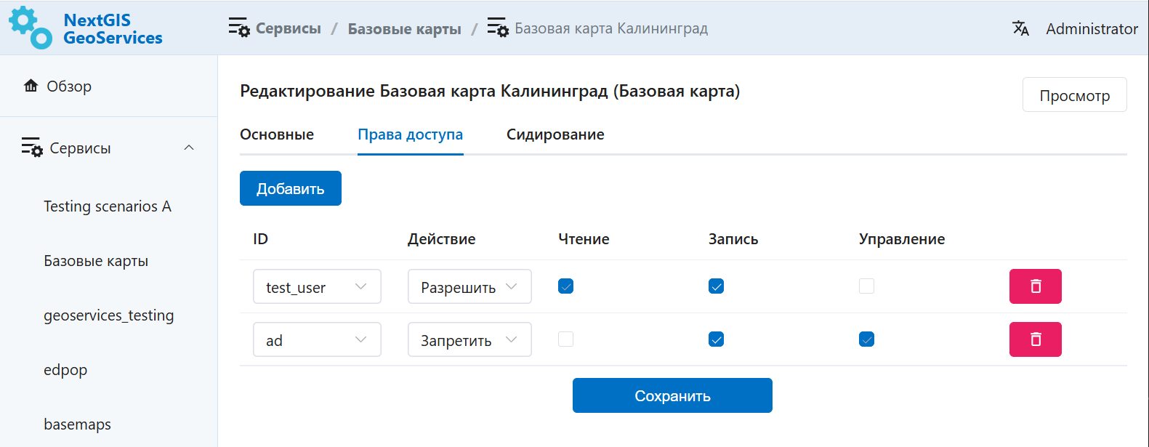Open the Запретить action dropdown

pyautogui.click(x=469, y=339)
